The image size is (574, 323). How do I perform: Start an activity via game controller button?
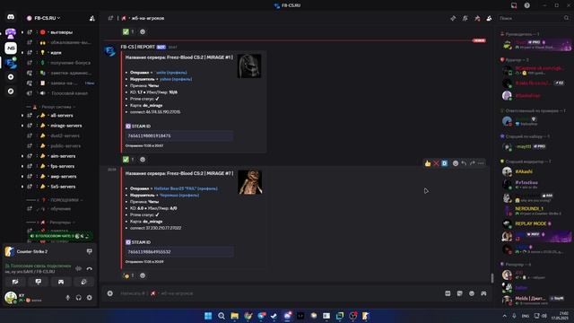coord(61,282)
